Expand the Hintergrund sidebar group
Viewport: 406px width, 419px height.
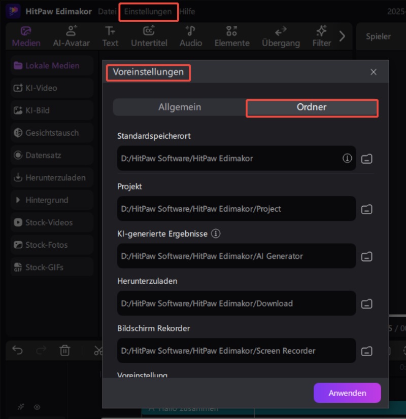click(x=52, y=200)
